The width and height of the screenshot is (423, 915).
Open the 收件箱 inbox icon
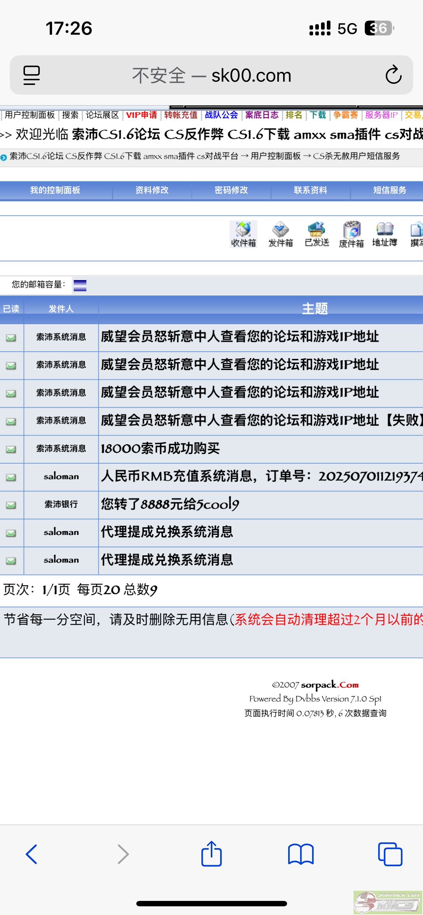243,234
